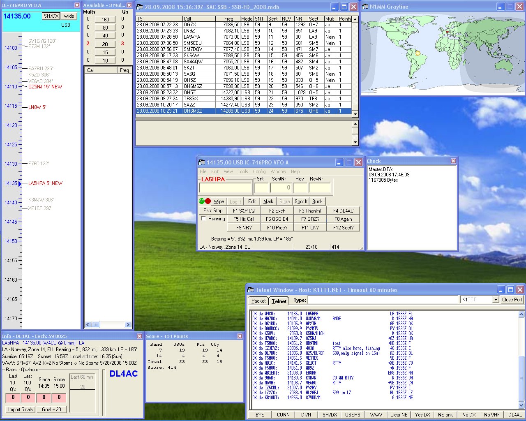This screenshot has width=526, height=421.
Task: Click the Close Port button
Action: 512,300
